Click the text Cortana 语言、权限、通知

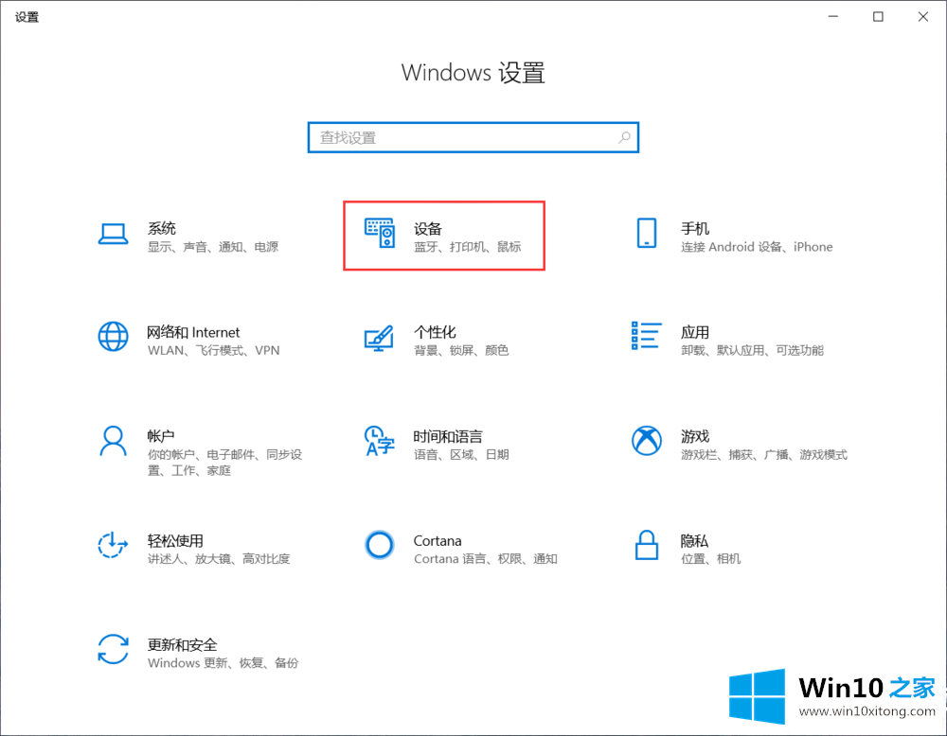(x=486, y=559)
